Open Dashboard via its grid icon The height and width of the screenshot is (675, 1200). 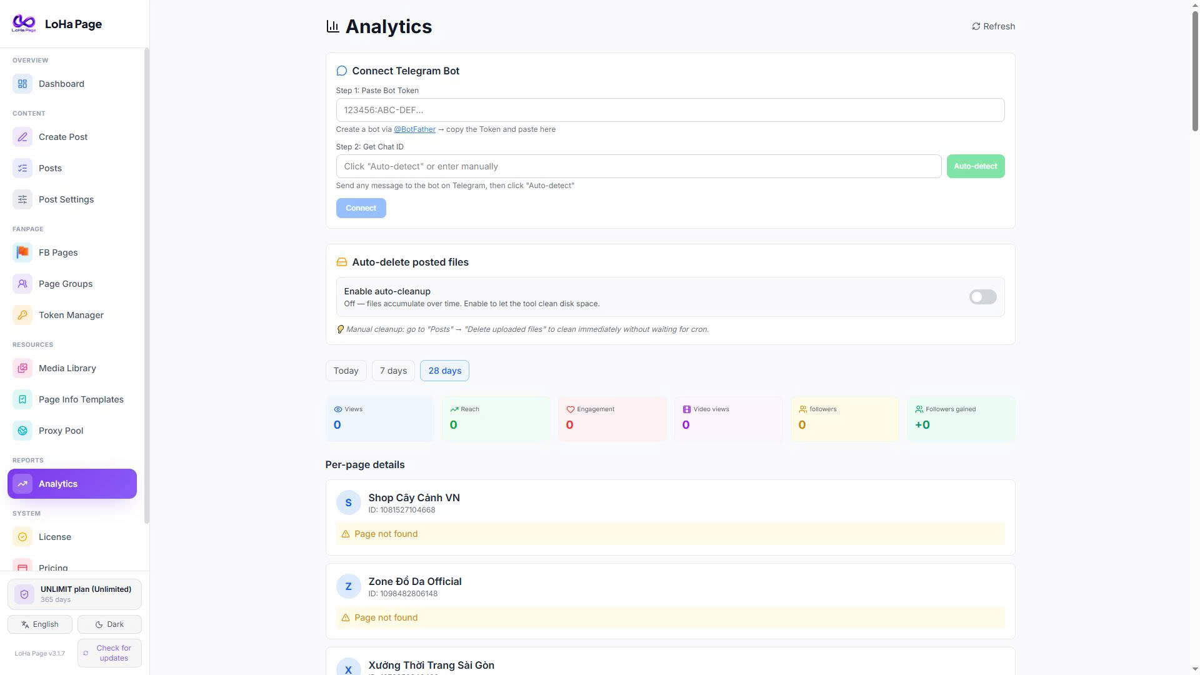point(22,84)
